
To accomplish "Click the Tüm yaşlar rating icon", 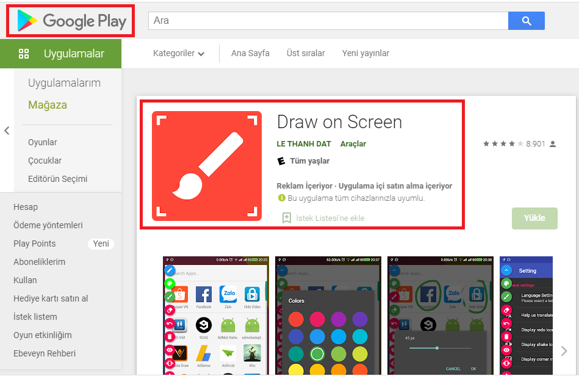I will coord(281,161).
